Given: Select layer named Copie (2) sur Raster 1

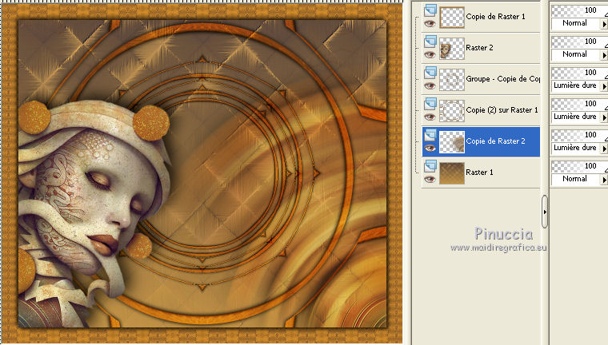Looking at the screenshot, I should 502,110.
